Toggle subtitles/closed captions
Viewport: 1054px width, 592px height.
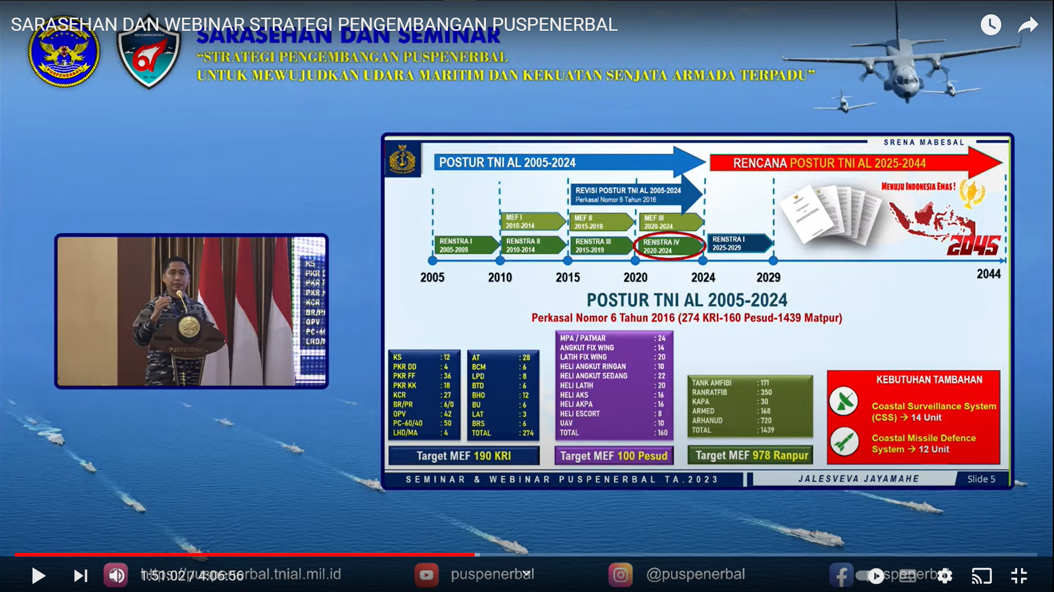coord(908,575)
